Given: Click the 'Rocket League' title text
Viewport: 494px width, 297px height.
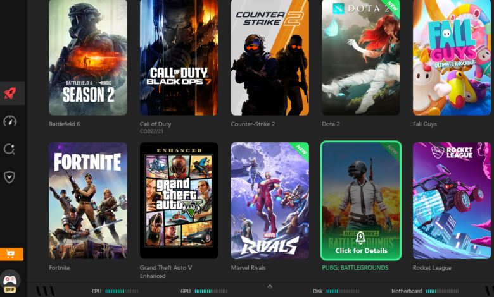Looking at the screenshot, I should [x=432, y=268].
